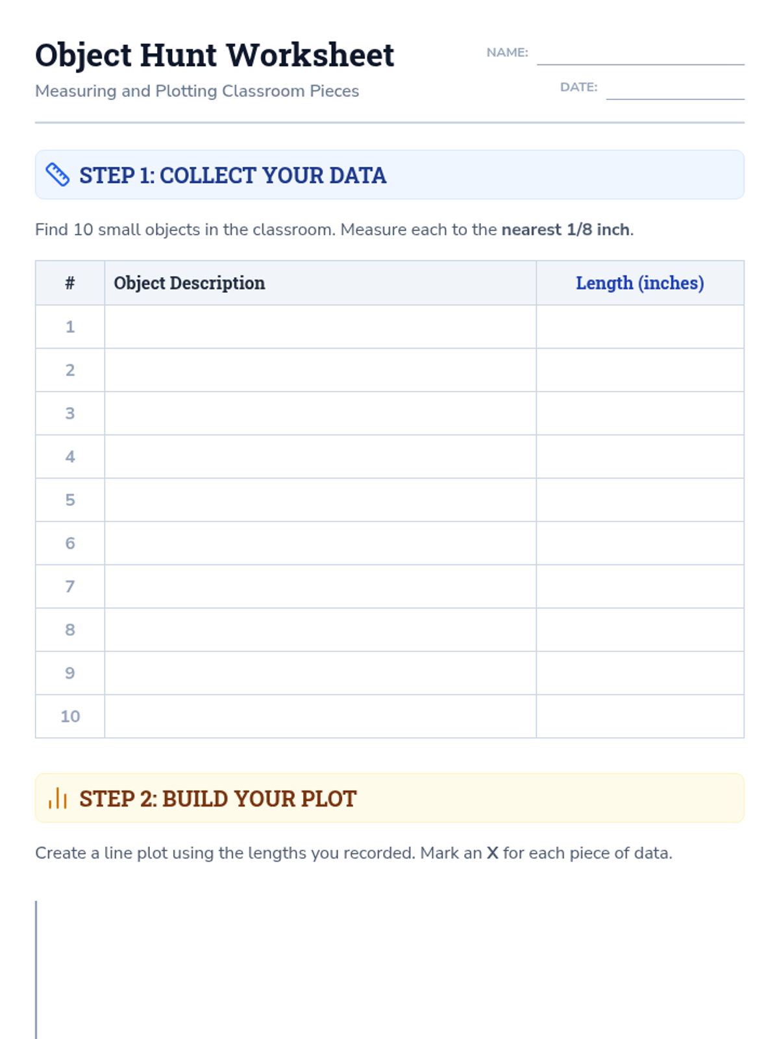The width and height of the screenshot is (779, 1039).
Task: Select the Step 2: Build Your Plot heading
Action: pyautogui.click(x=217, y=799)
